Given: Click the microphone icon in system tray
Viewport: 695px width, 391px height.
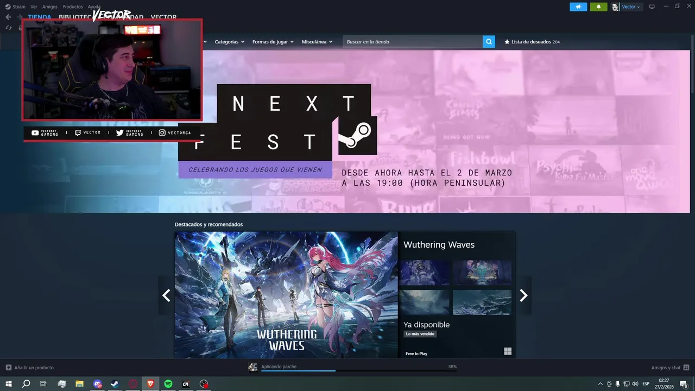Looking at the screenshot, I should [618, 384].
